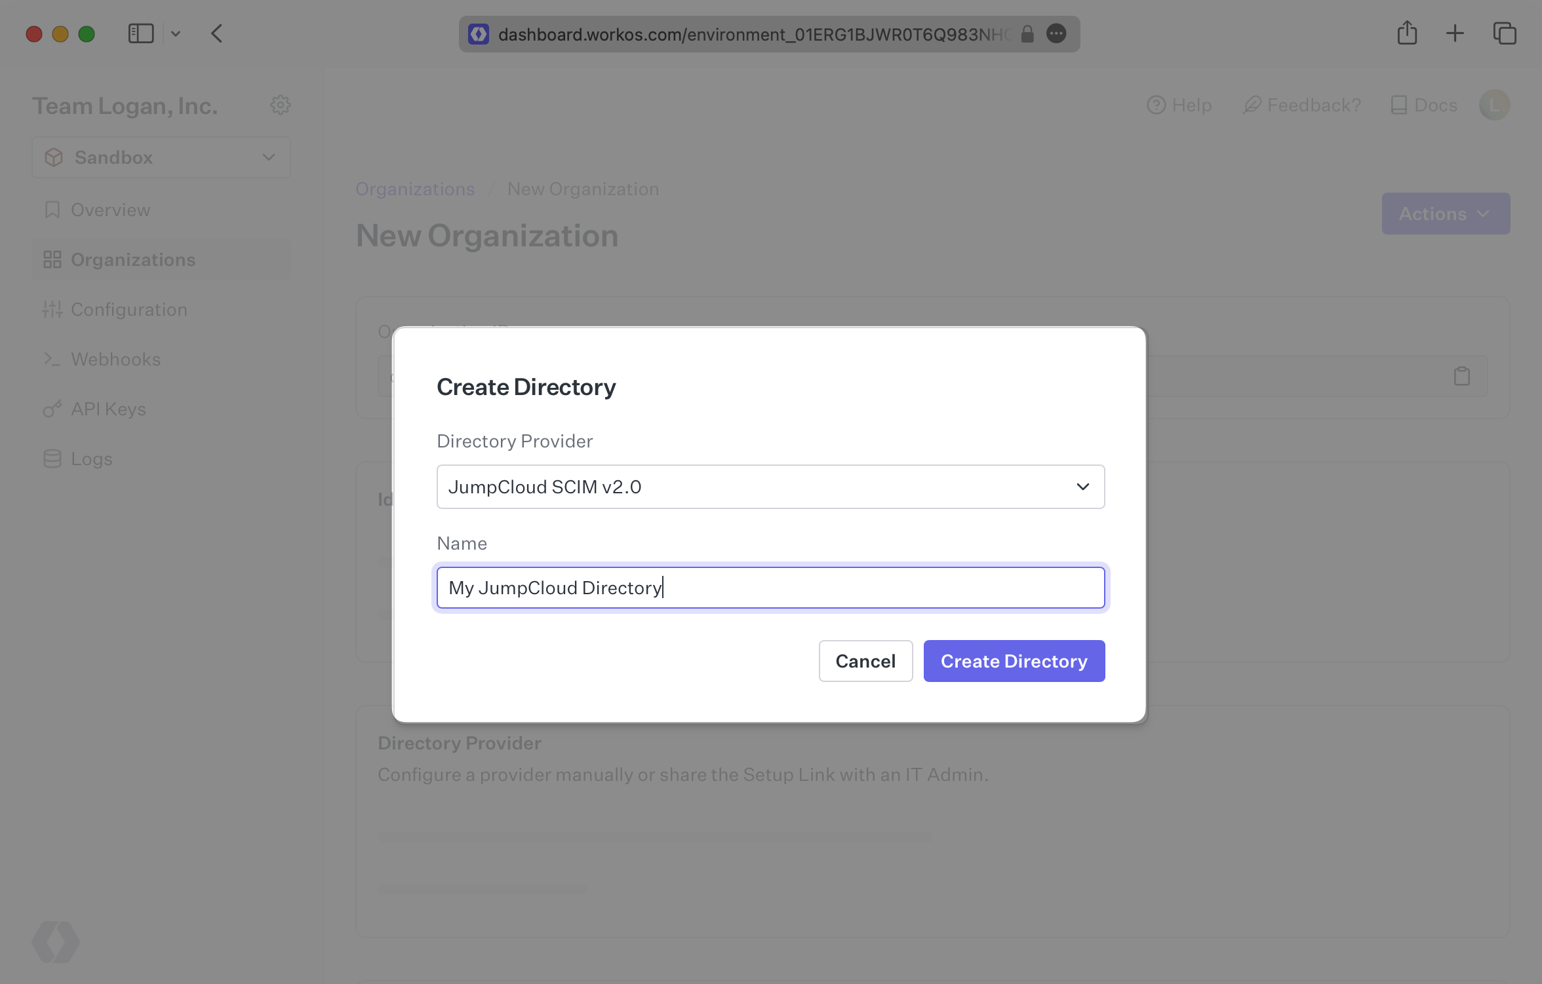Navigate via the Organizations breadcrumb link

[415, 189]
